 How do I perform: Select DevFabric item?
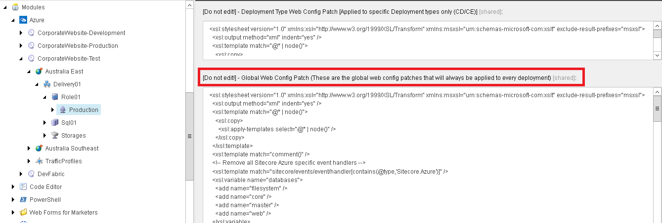pyautogui.click(x=51, y=174)
